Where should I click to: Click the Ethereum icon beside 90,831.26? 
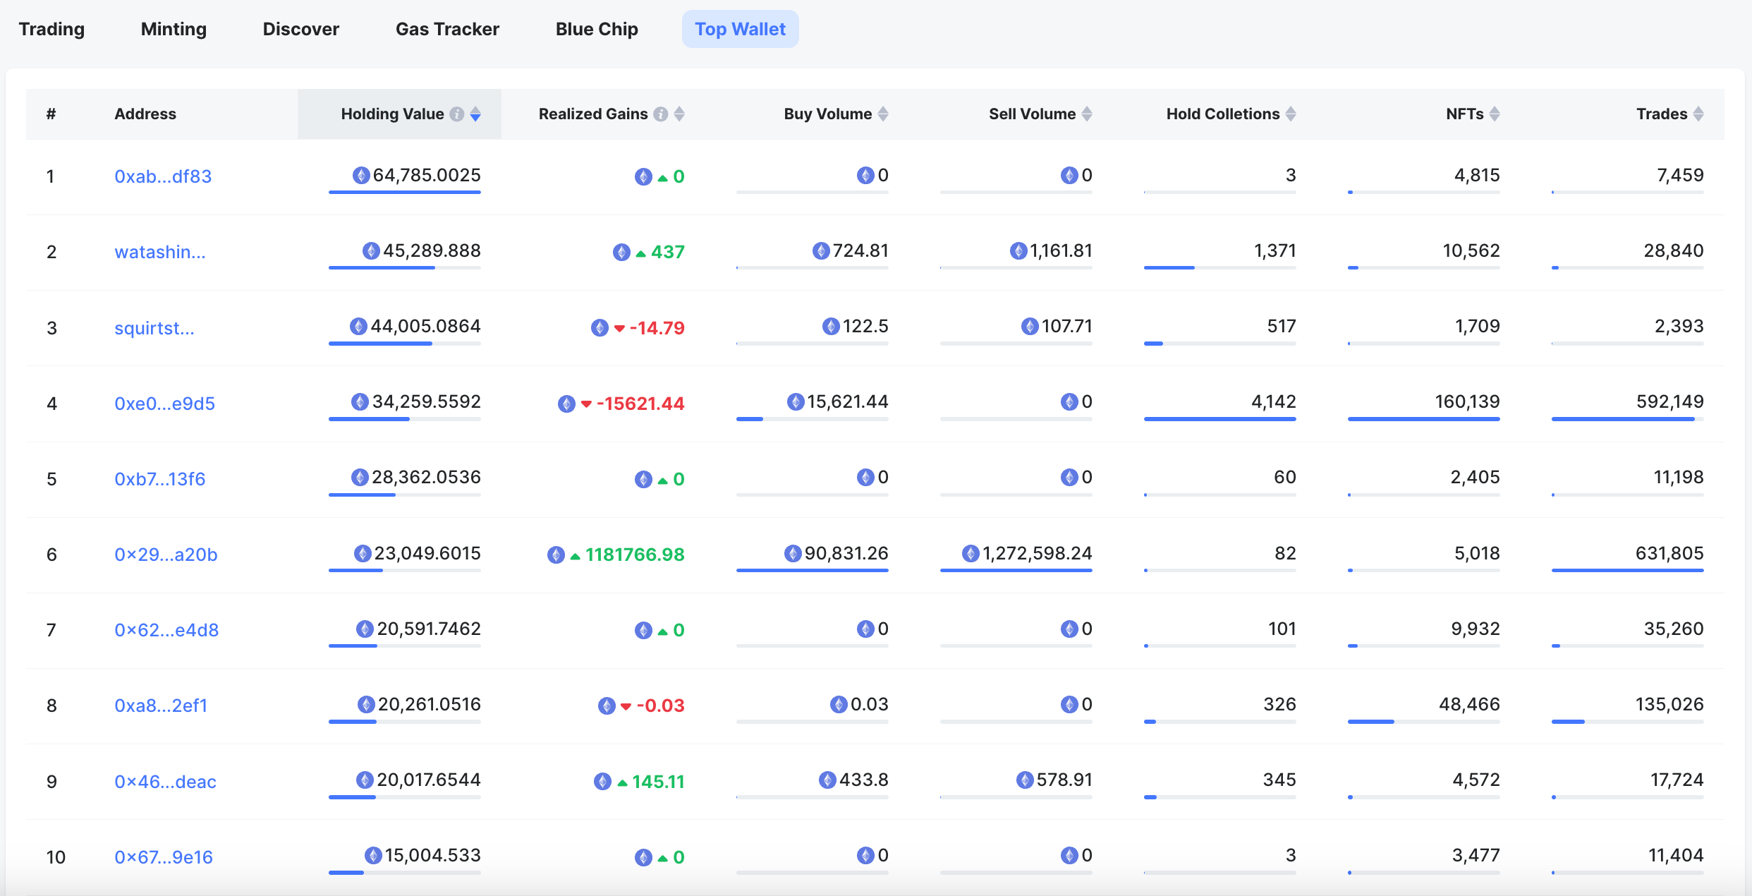click(x=793, y=554)
